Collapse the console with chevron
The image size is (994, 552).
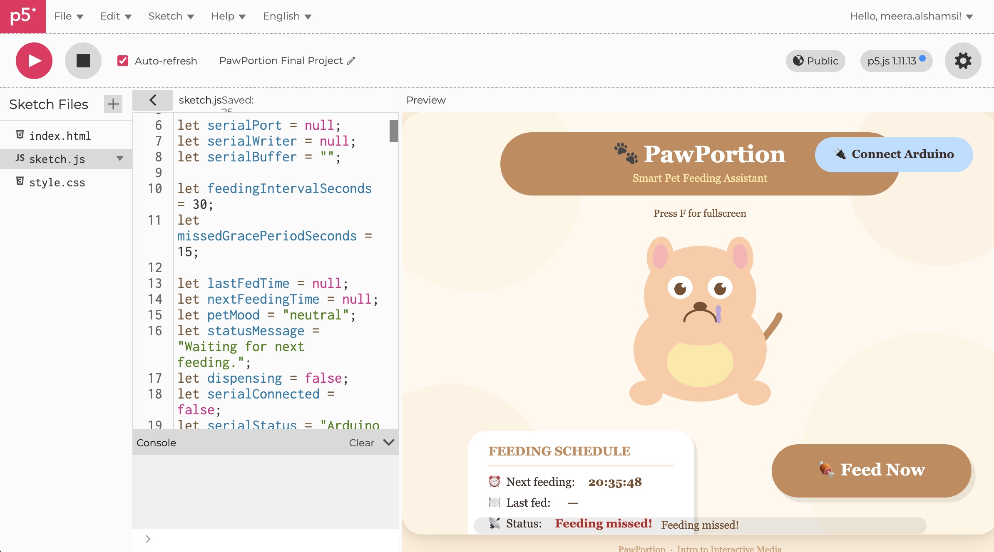pos(389,442)
